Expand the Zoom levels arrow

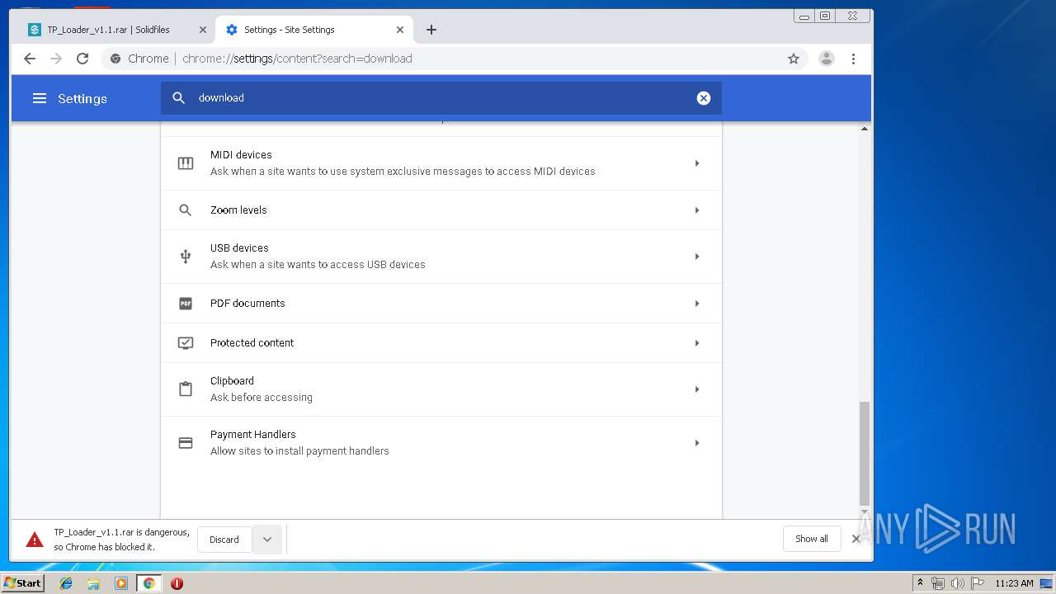[697, 210]
